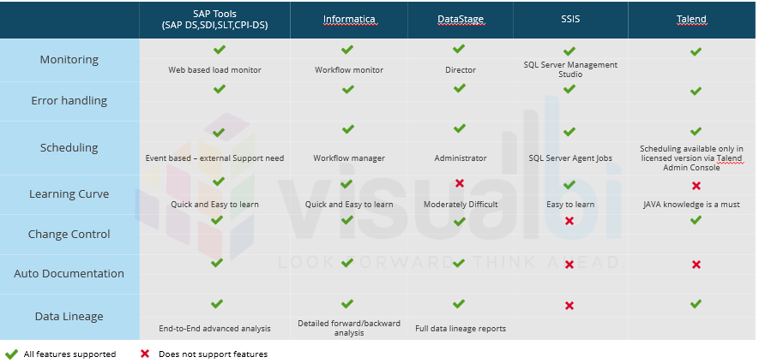
Task: Click Informatica Scheduling green checkmark
Action: point(347,129)
